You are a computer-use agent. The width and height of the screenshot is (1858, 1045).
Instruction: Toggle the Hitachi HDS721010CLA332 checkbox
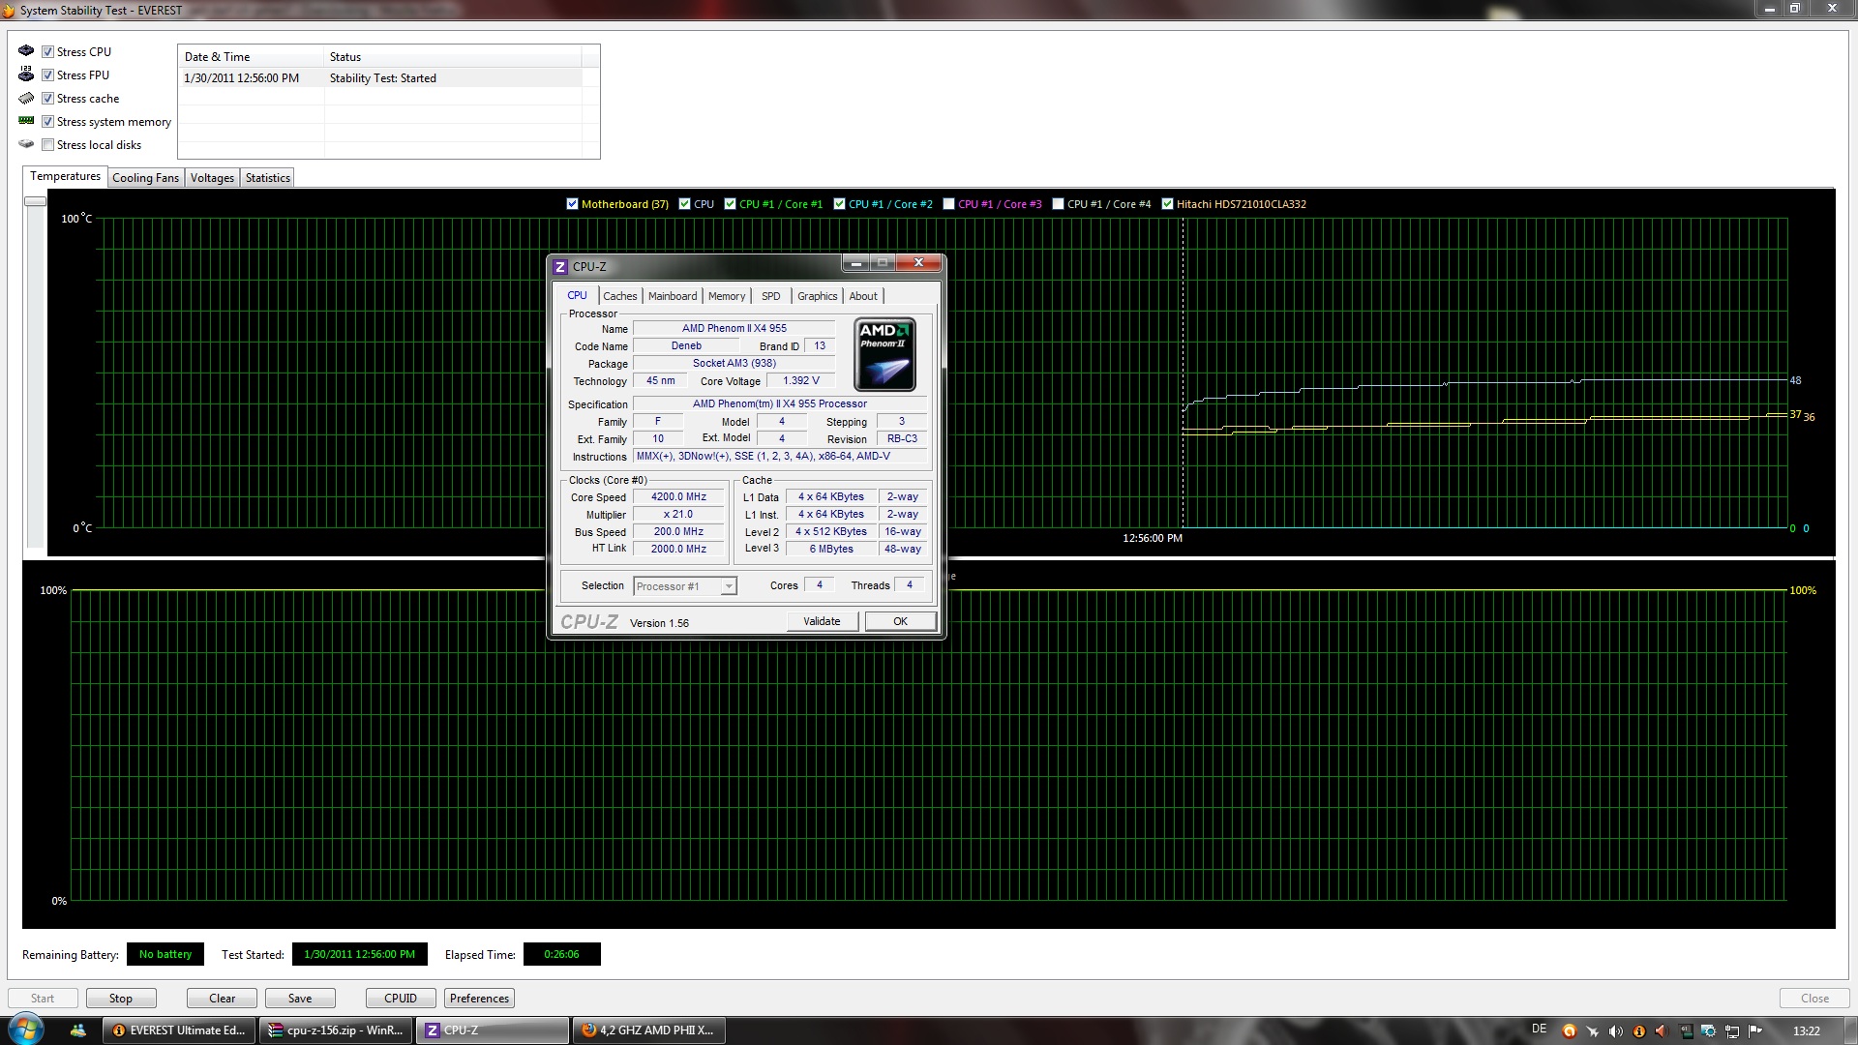coord(1167,203)
